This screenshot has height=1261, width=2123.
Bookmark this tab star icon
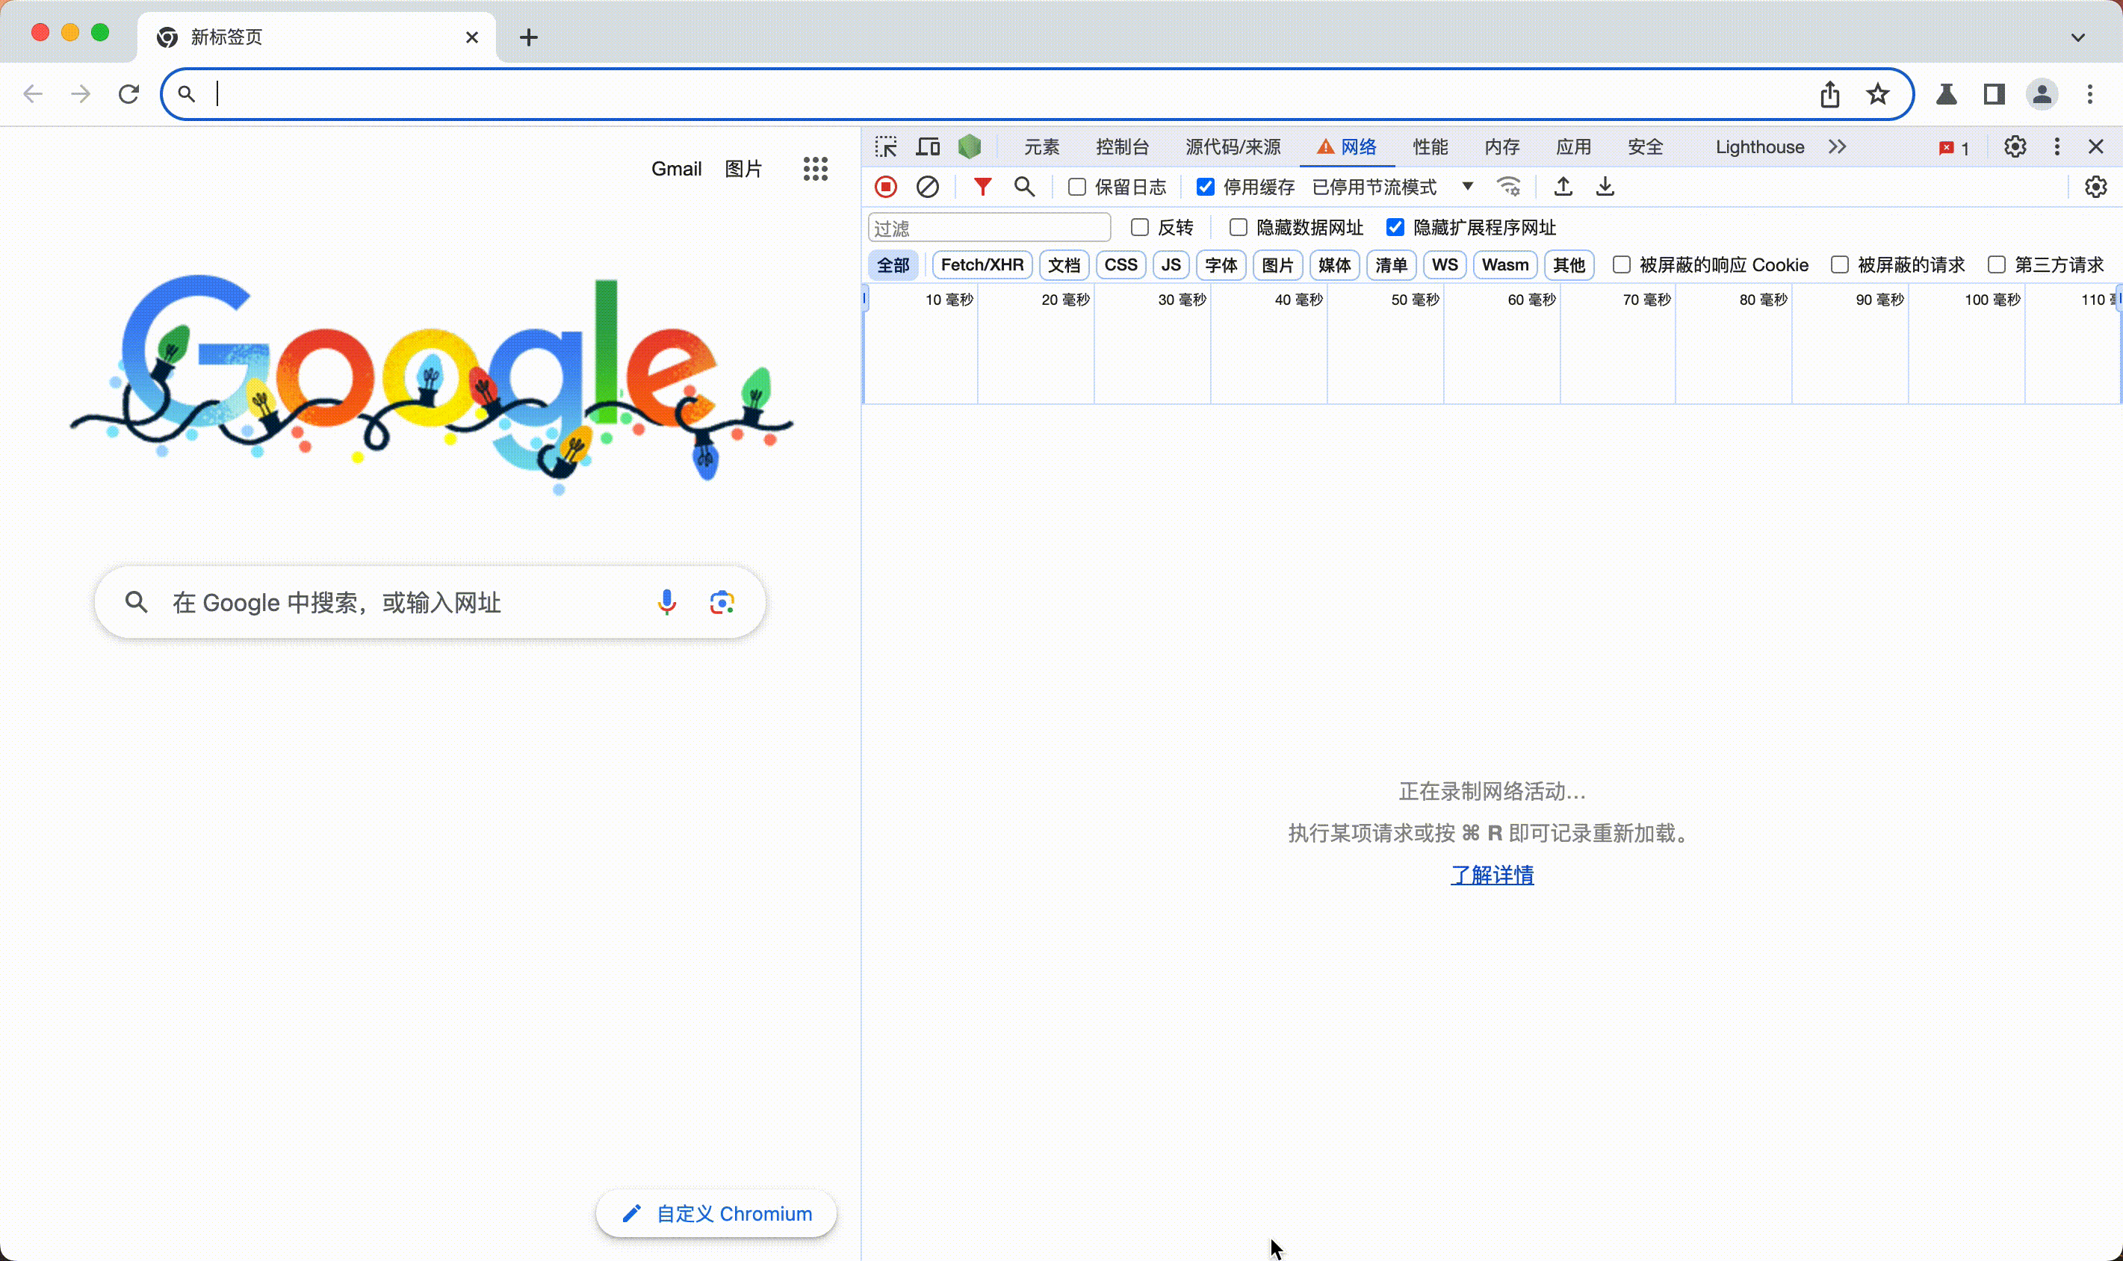pos(1877,93)
